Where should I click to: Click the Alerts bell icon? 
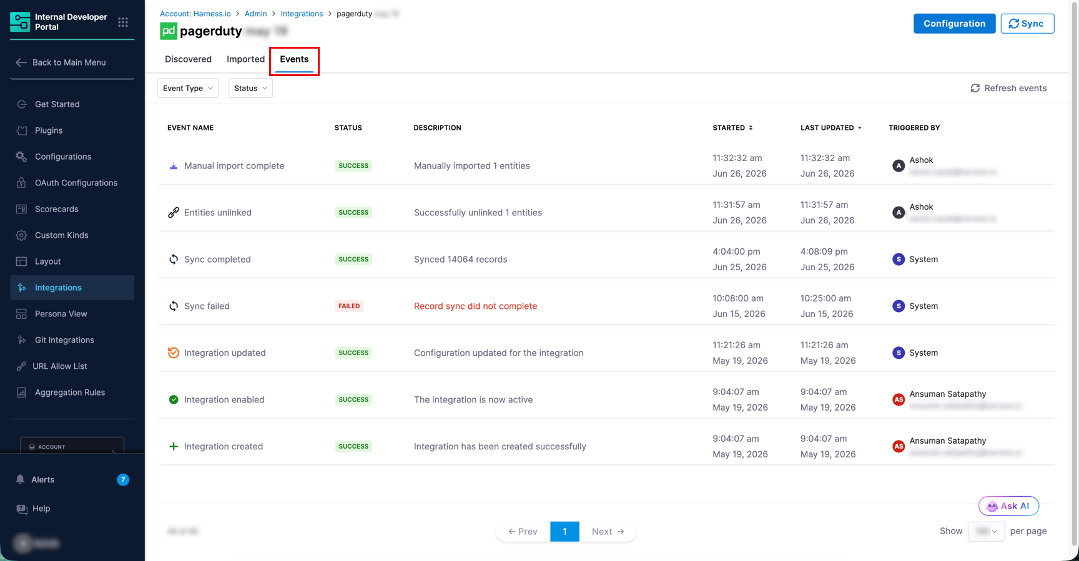(20, 479)
